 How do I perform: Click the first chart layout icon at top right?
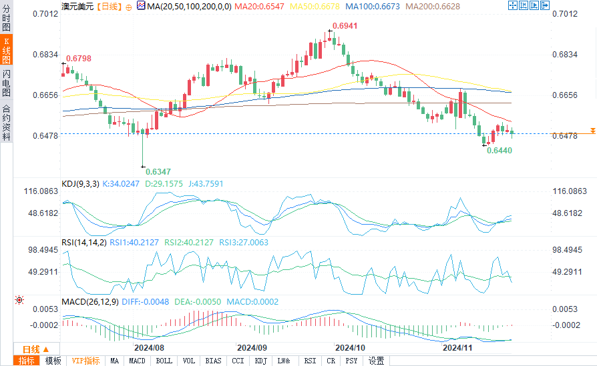(513, 5)
